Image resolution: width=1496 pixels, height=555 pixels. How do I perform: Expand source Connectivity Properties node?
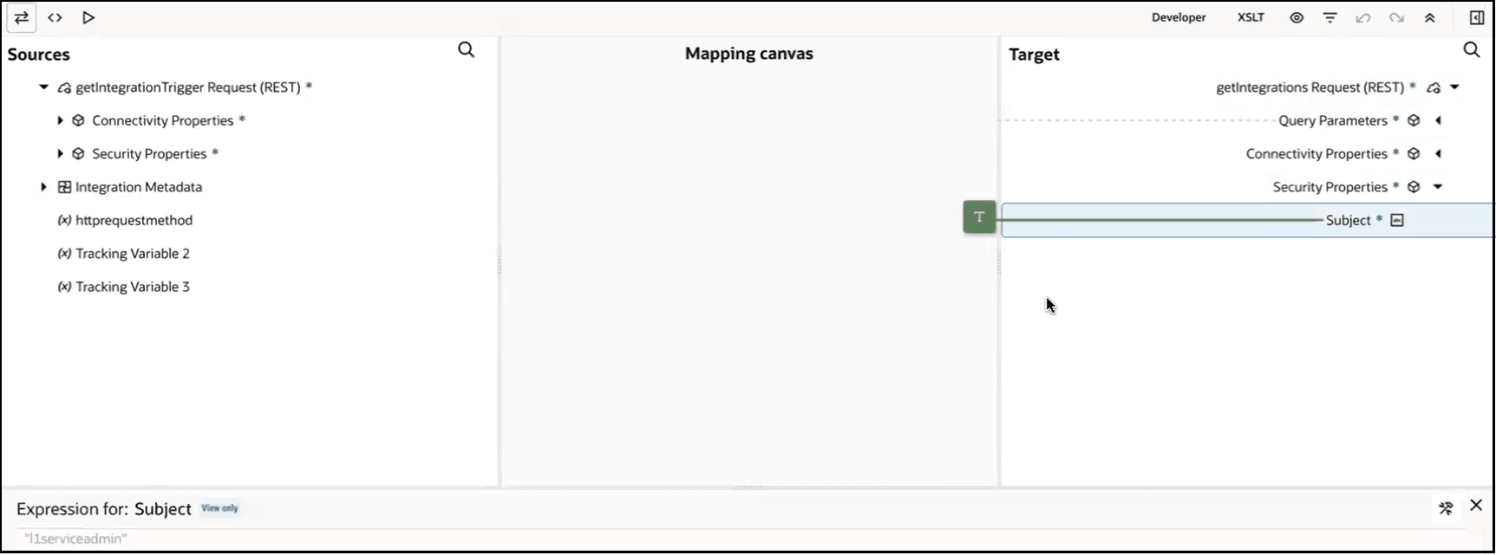coord(60,120)
